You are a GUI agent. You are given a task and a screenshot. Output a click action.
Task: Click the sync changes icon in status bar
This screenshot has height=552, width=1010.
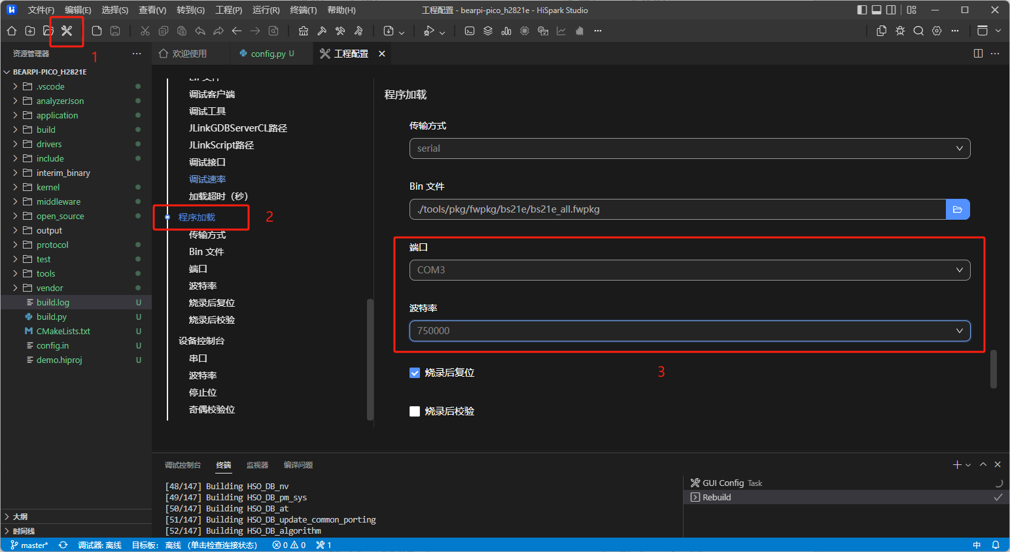point(63,545)
